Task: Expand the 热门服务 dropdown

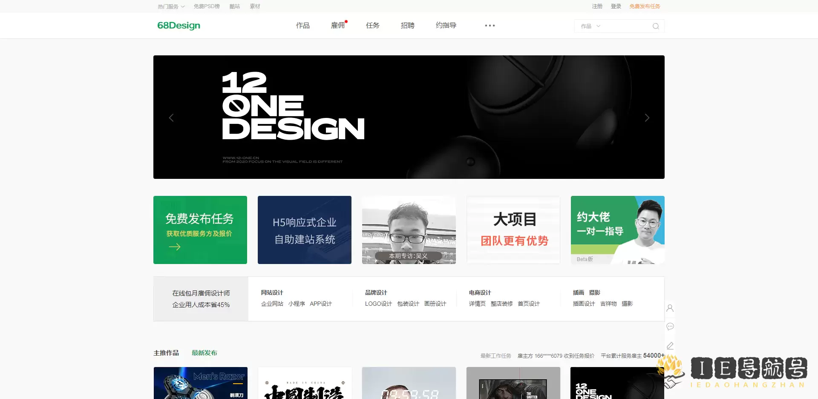Action: [x=170, y=6]
